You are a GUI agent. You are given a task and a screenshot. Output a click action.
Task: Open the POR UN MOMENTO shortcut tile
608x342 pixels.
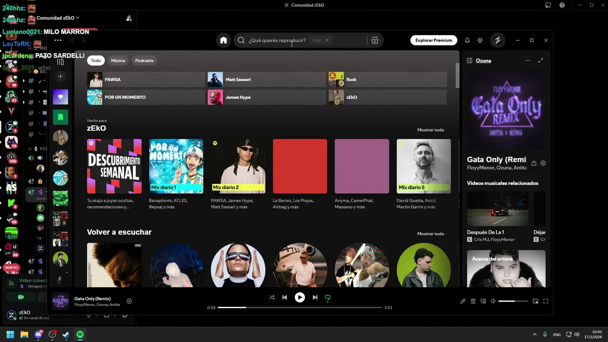pyautogui.click(x=146, y=97)
